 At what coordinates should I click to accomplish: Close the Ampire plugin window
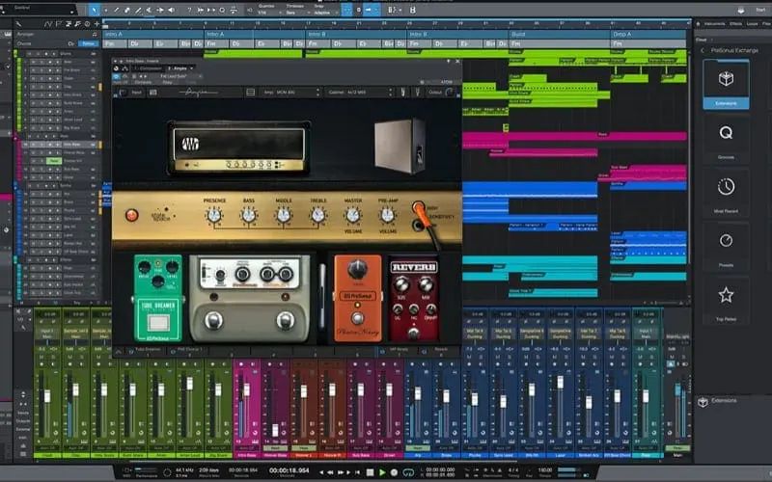coord(457,61)
